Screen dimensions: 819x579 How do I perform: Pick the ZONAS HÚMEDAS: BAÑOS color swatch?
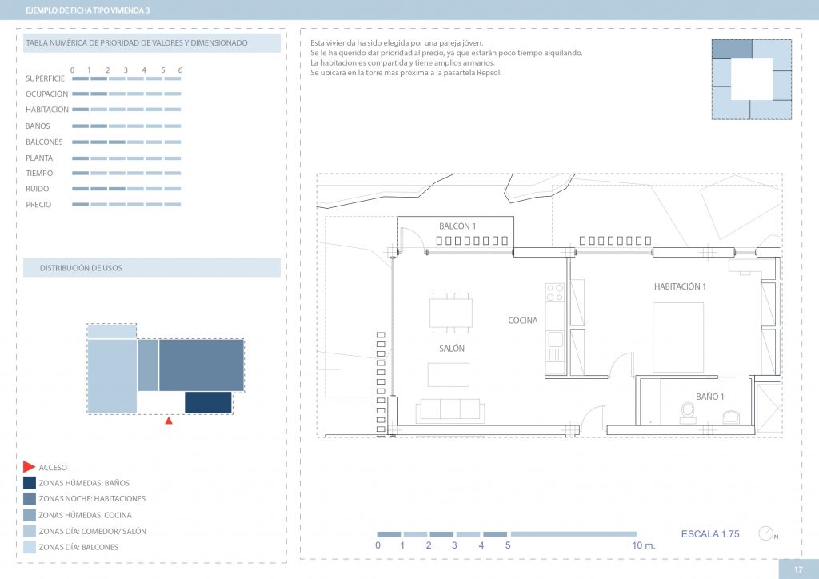tap(29, 483)
